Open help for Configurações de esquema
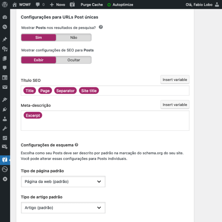Viewport: 222px width, 222px height. tap(76, 145)
